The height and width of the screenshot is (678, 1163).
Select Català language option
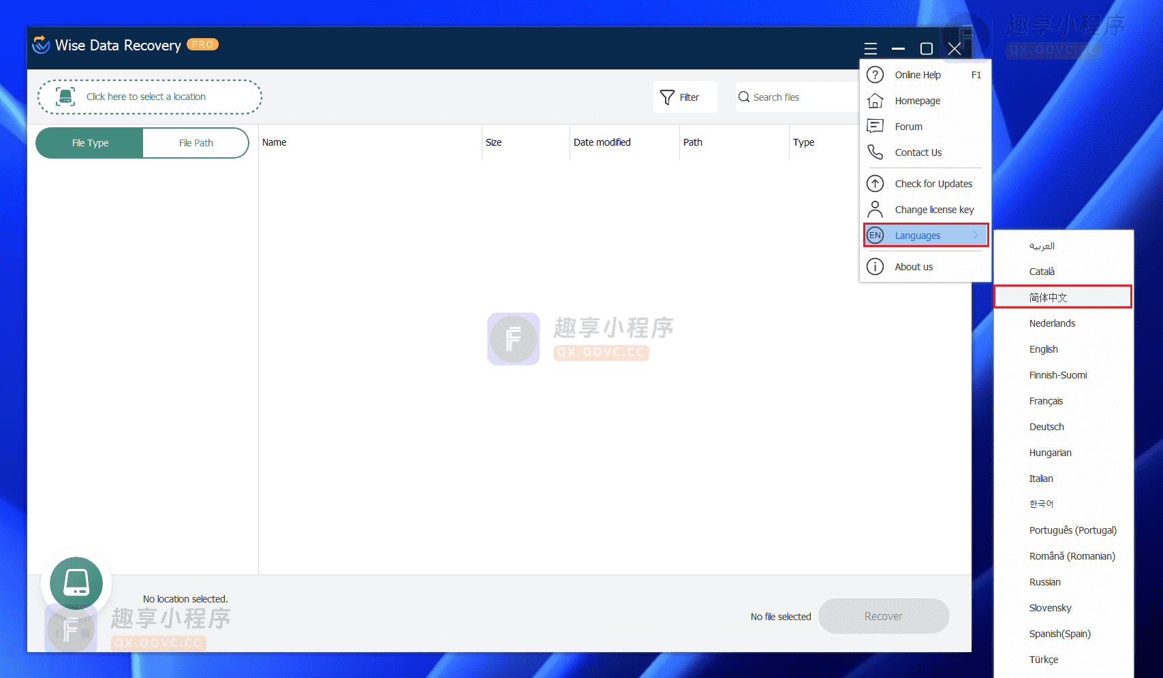pos(1064,272)
